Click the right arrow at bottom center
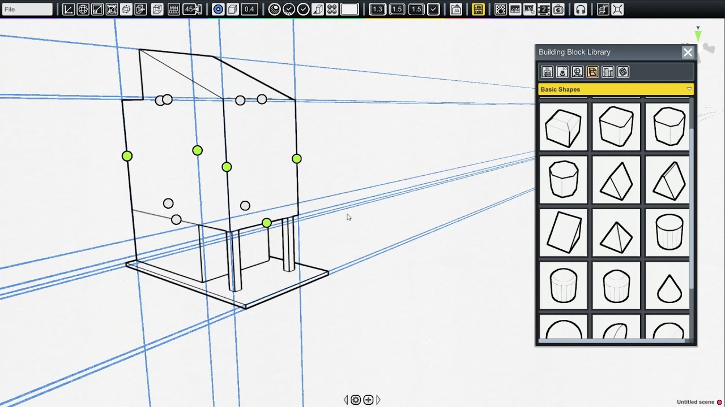Screen dimensions: 725x407 click(x=378, y=400)
